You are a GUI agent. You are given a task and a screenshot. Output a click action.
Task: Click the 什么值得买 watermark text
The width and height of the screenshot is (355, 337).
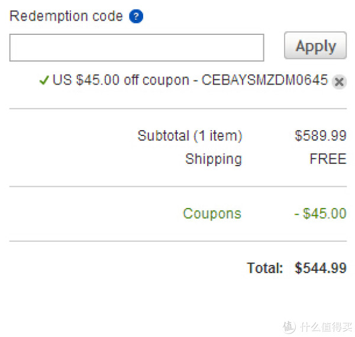(326, 327)
